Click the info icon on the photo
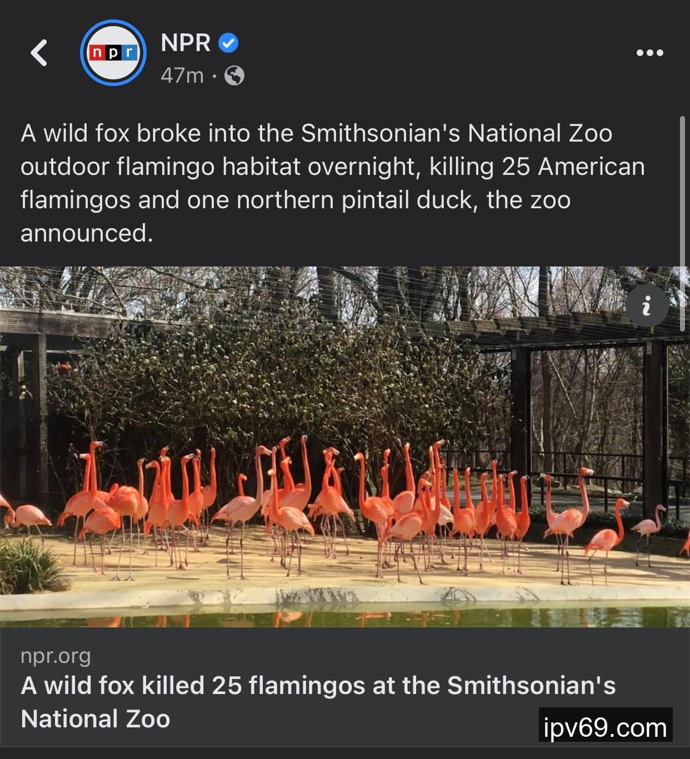 (x=647, y=305)
